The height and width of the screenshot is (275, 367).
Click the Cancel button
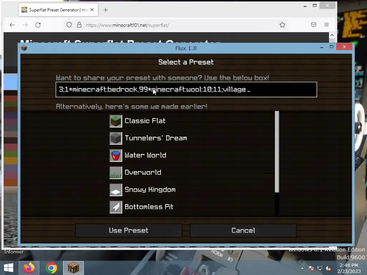click(243, 231)
